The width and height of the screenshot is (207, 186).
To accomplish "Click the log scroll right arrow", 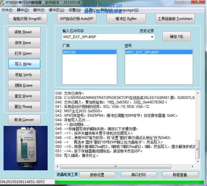I will [x=192, y=166].
